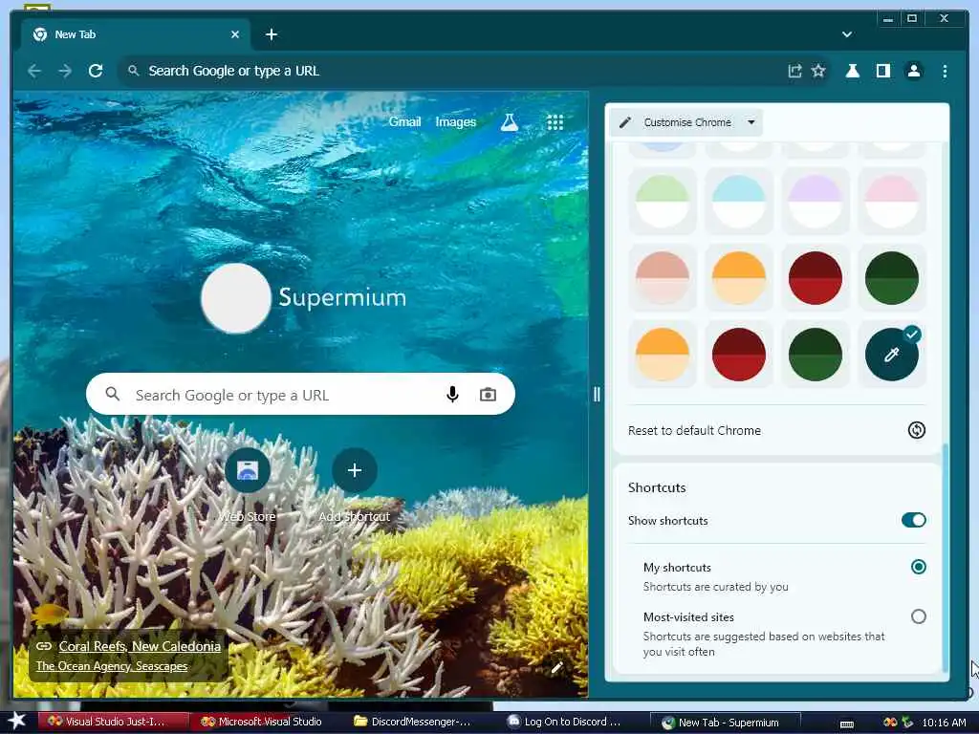Click the customise pencil at page bottom

[x=557, y=668]
